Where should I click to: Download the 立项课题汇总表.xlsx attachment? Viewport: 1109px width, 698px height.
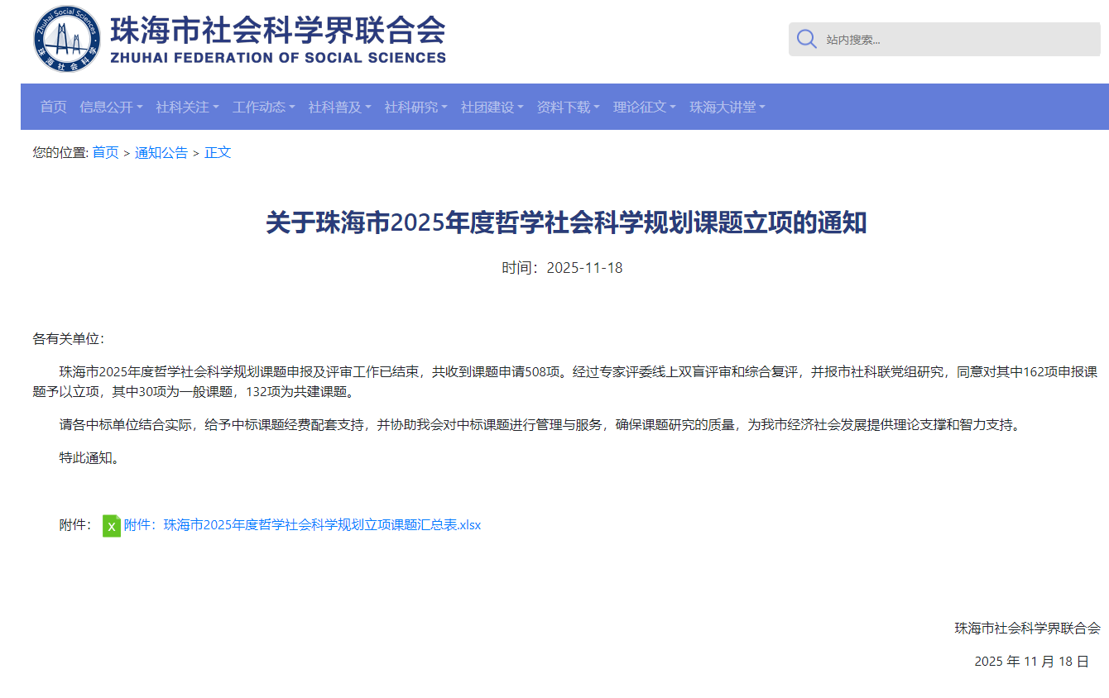pyautogui.click(x=302, y=525)
